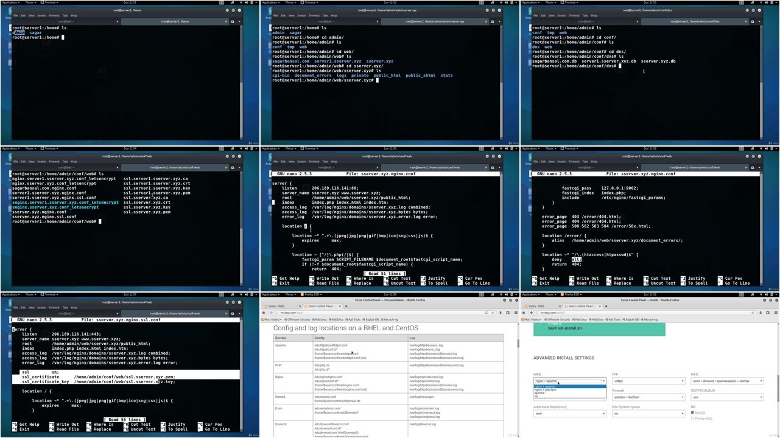Open Additional Repository dropdown showing remi
This screenshot has height=438, width=780.
pos(570,414)
